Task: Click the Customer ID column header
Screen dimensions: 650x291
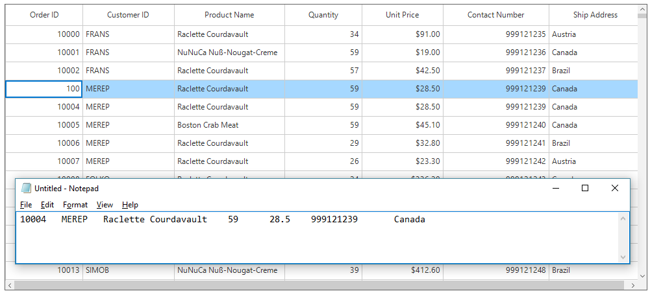Action: click(128, 15)
